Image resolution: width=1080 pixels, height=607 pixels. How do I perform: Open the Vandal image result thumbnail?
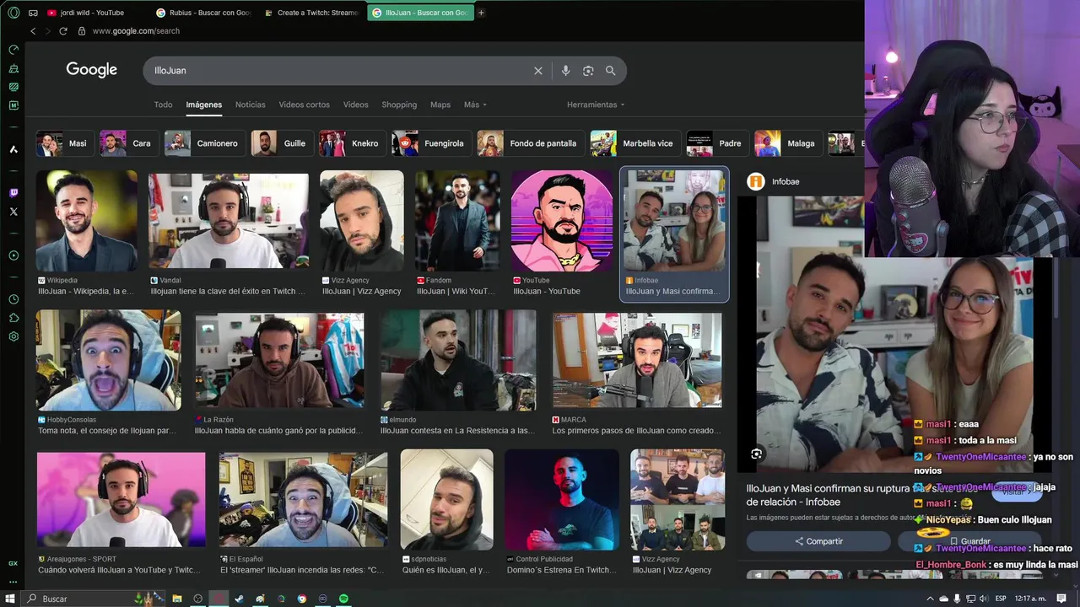[x=228, y=220]
